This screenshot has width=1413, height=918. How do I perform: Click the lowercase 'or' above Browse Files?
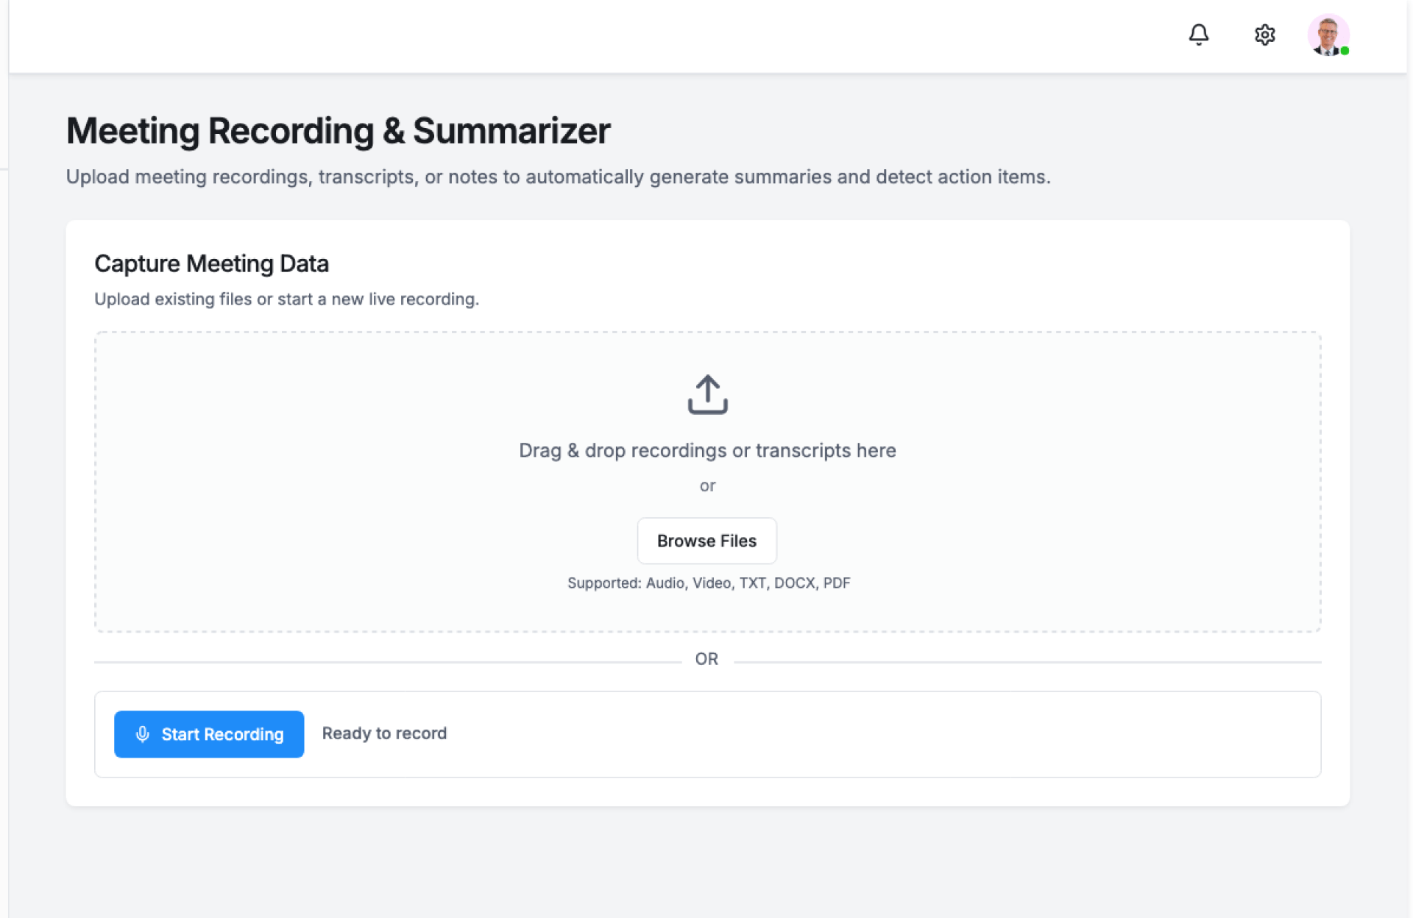[x=707, y=485]
